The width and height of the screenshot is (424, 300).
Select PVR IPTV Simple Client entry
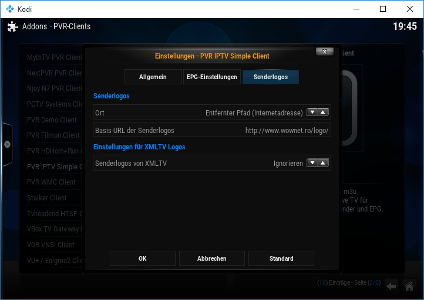pyautogui.click(x=55, y=167)
